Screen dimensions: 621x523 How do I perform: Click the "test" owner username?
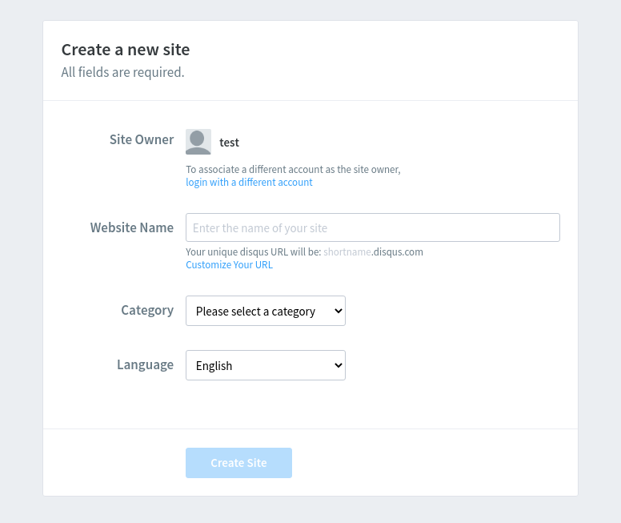pyautogui.click(x=230, y=143)
